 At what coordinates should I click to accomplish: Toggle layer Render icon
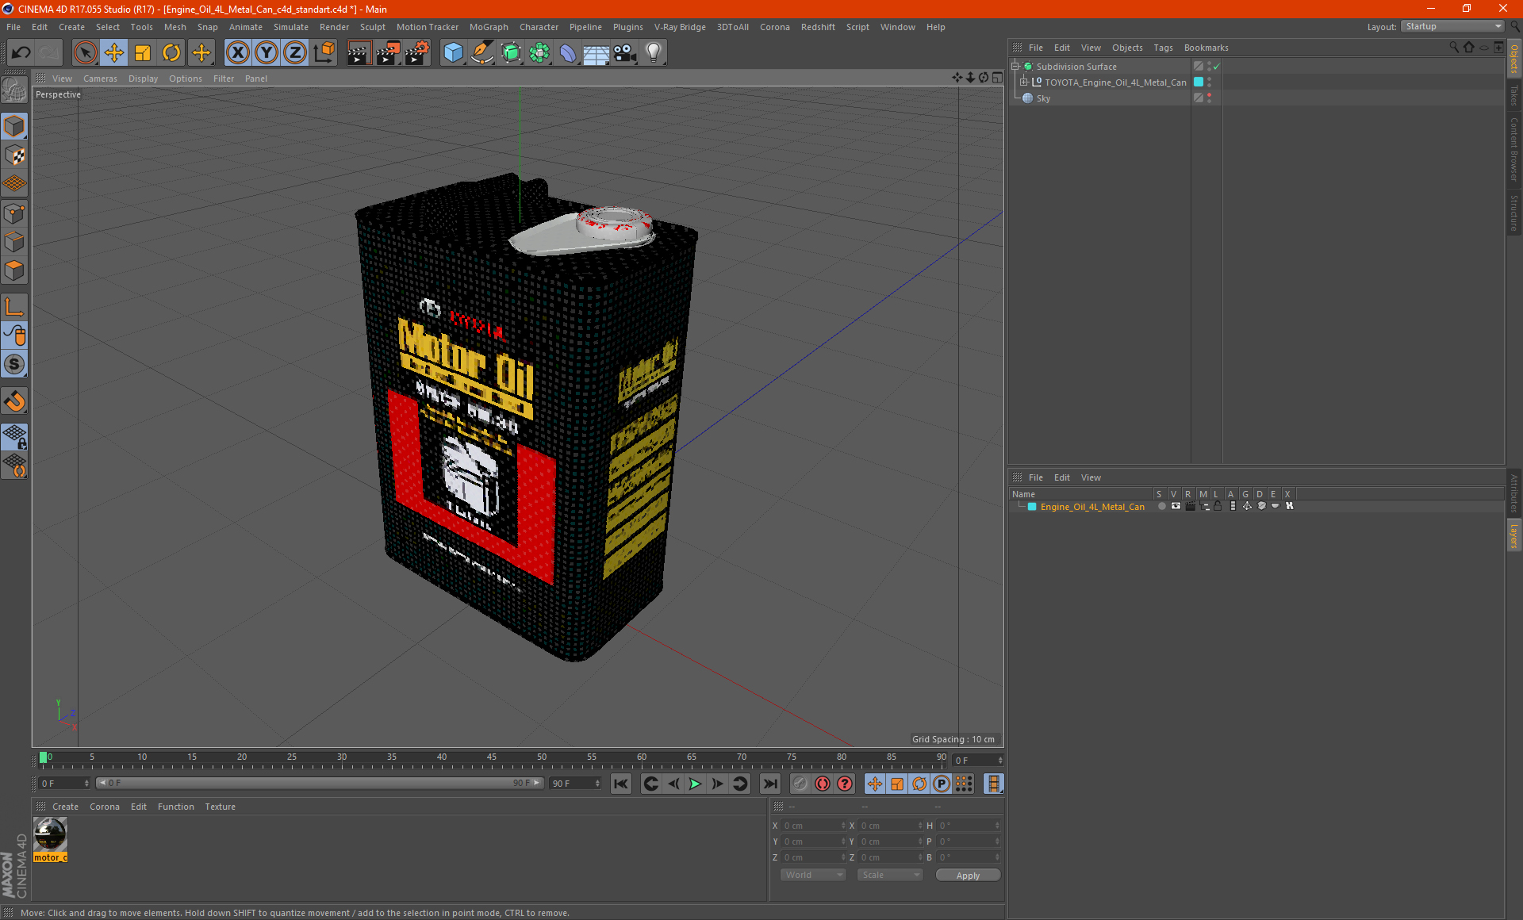tap(1190, 506)
